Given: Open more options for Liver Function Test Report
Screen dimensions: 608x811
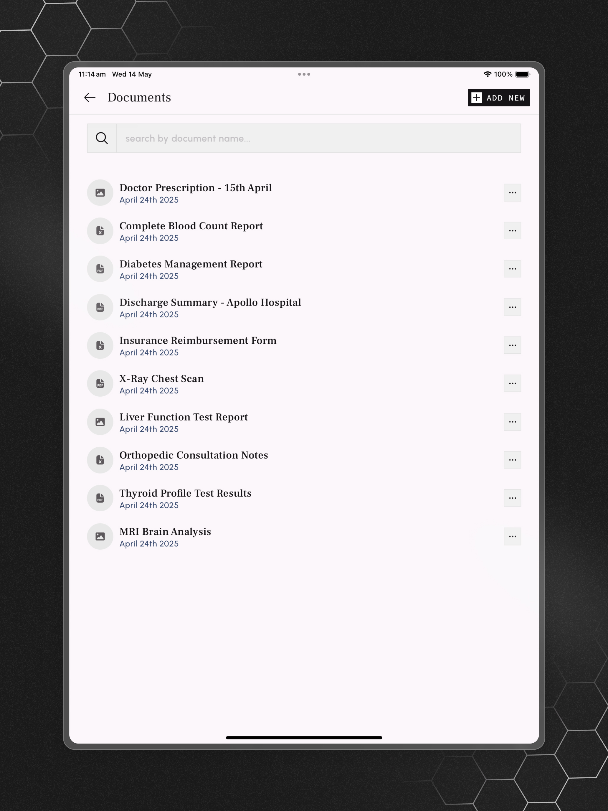Looking at the screenshot, I should coord(512,422).
